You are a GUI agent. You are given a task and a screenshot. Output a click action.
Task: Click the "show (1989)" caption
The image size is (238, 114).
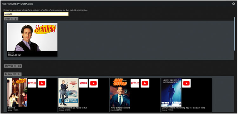click(x=13, y=110)
